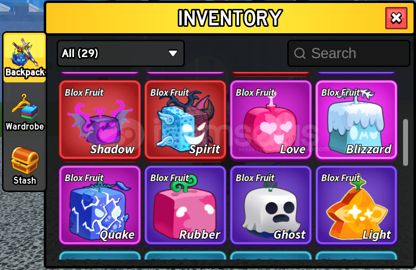Click the INVENTORY title bar
This screenshot has width=416, height=270.
click(x=230, y=18)
